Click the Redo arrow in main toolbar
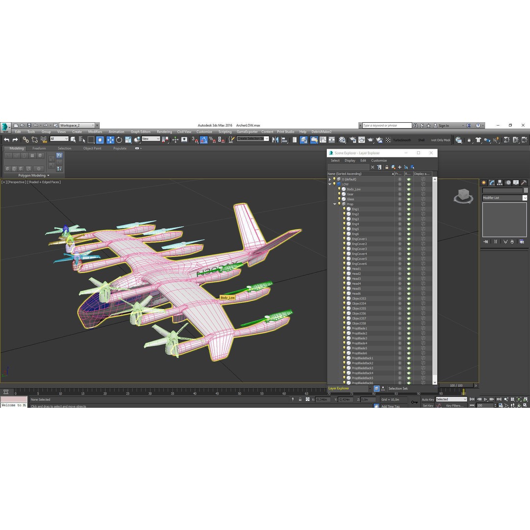The width and height of the screenshot is (530, 530). (x=15, y=139)
